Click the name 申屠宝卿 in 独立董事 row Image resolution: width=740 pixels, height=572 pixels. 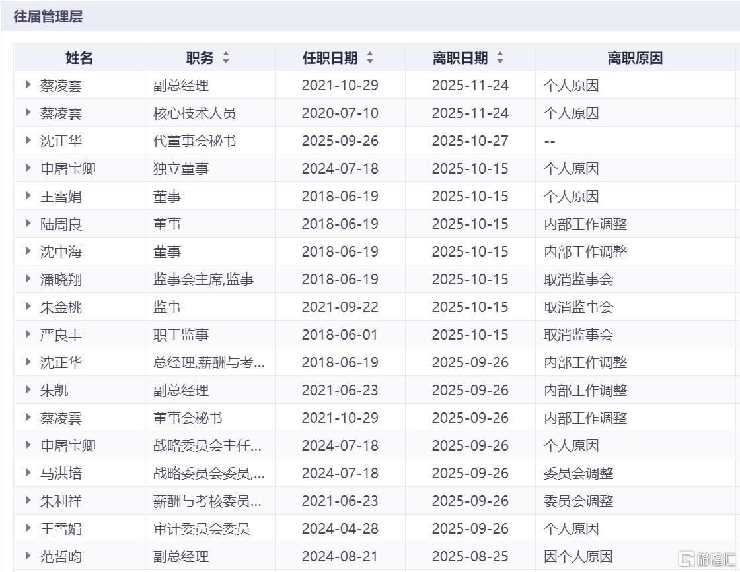pyautogui.click(x=68, y=168)
